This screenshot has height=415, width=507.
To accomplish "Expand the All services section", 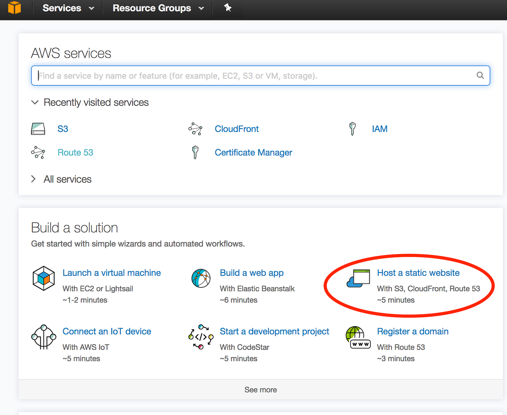I will point(34,179).
